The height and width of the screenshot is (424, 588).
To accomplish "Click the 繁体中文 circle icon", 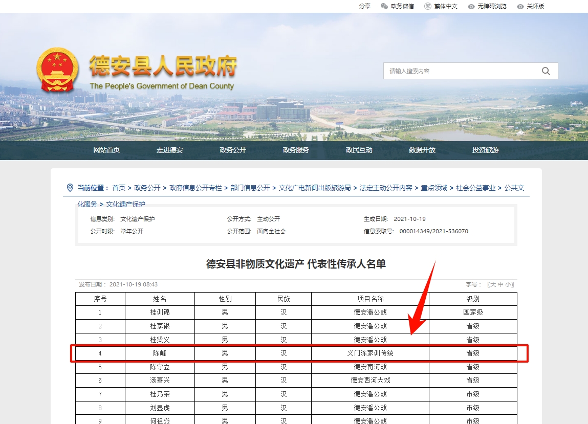I will [x=427, y=6].
